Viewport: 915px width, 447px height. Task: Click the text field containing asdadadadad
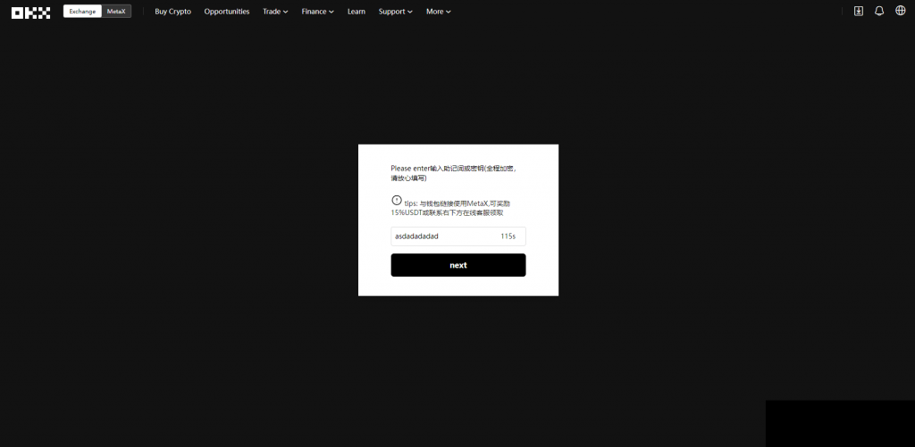pyautogui.click(x=442, y=236)
